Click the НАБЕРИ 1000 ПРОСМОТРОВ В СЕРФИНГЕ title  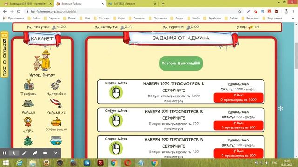174,87
